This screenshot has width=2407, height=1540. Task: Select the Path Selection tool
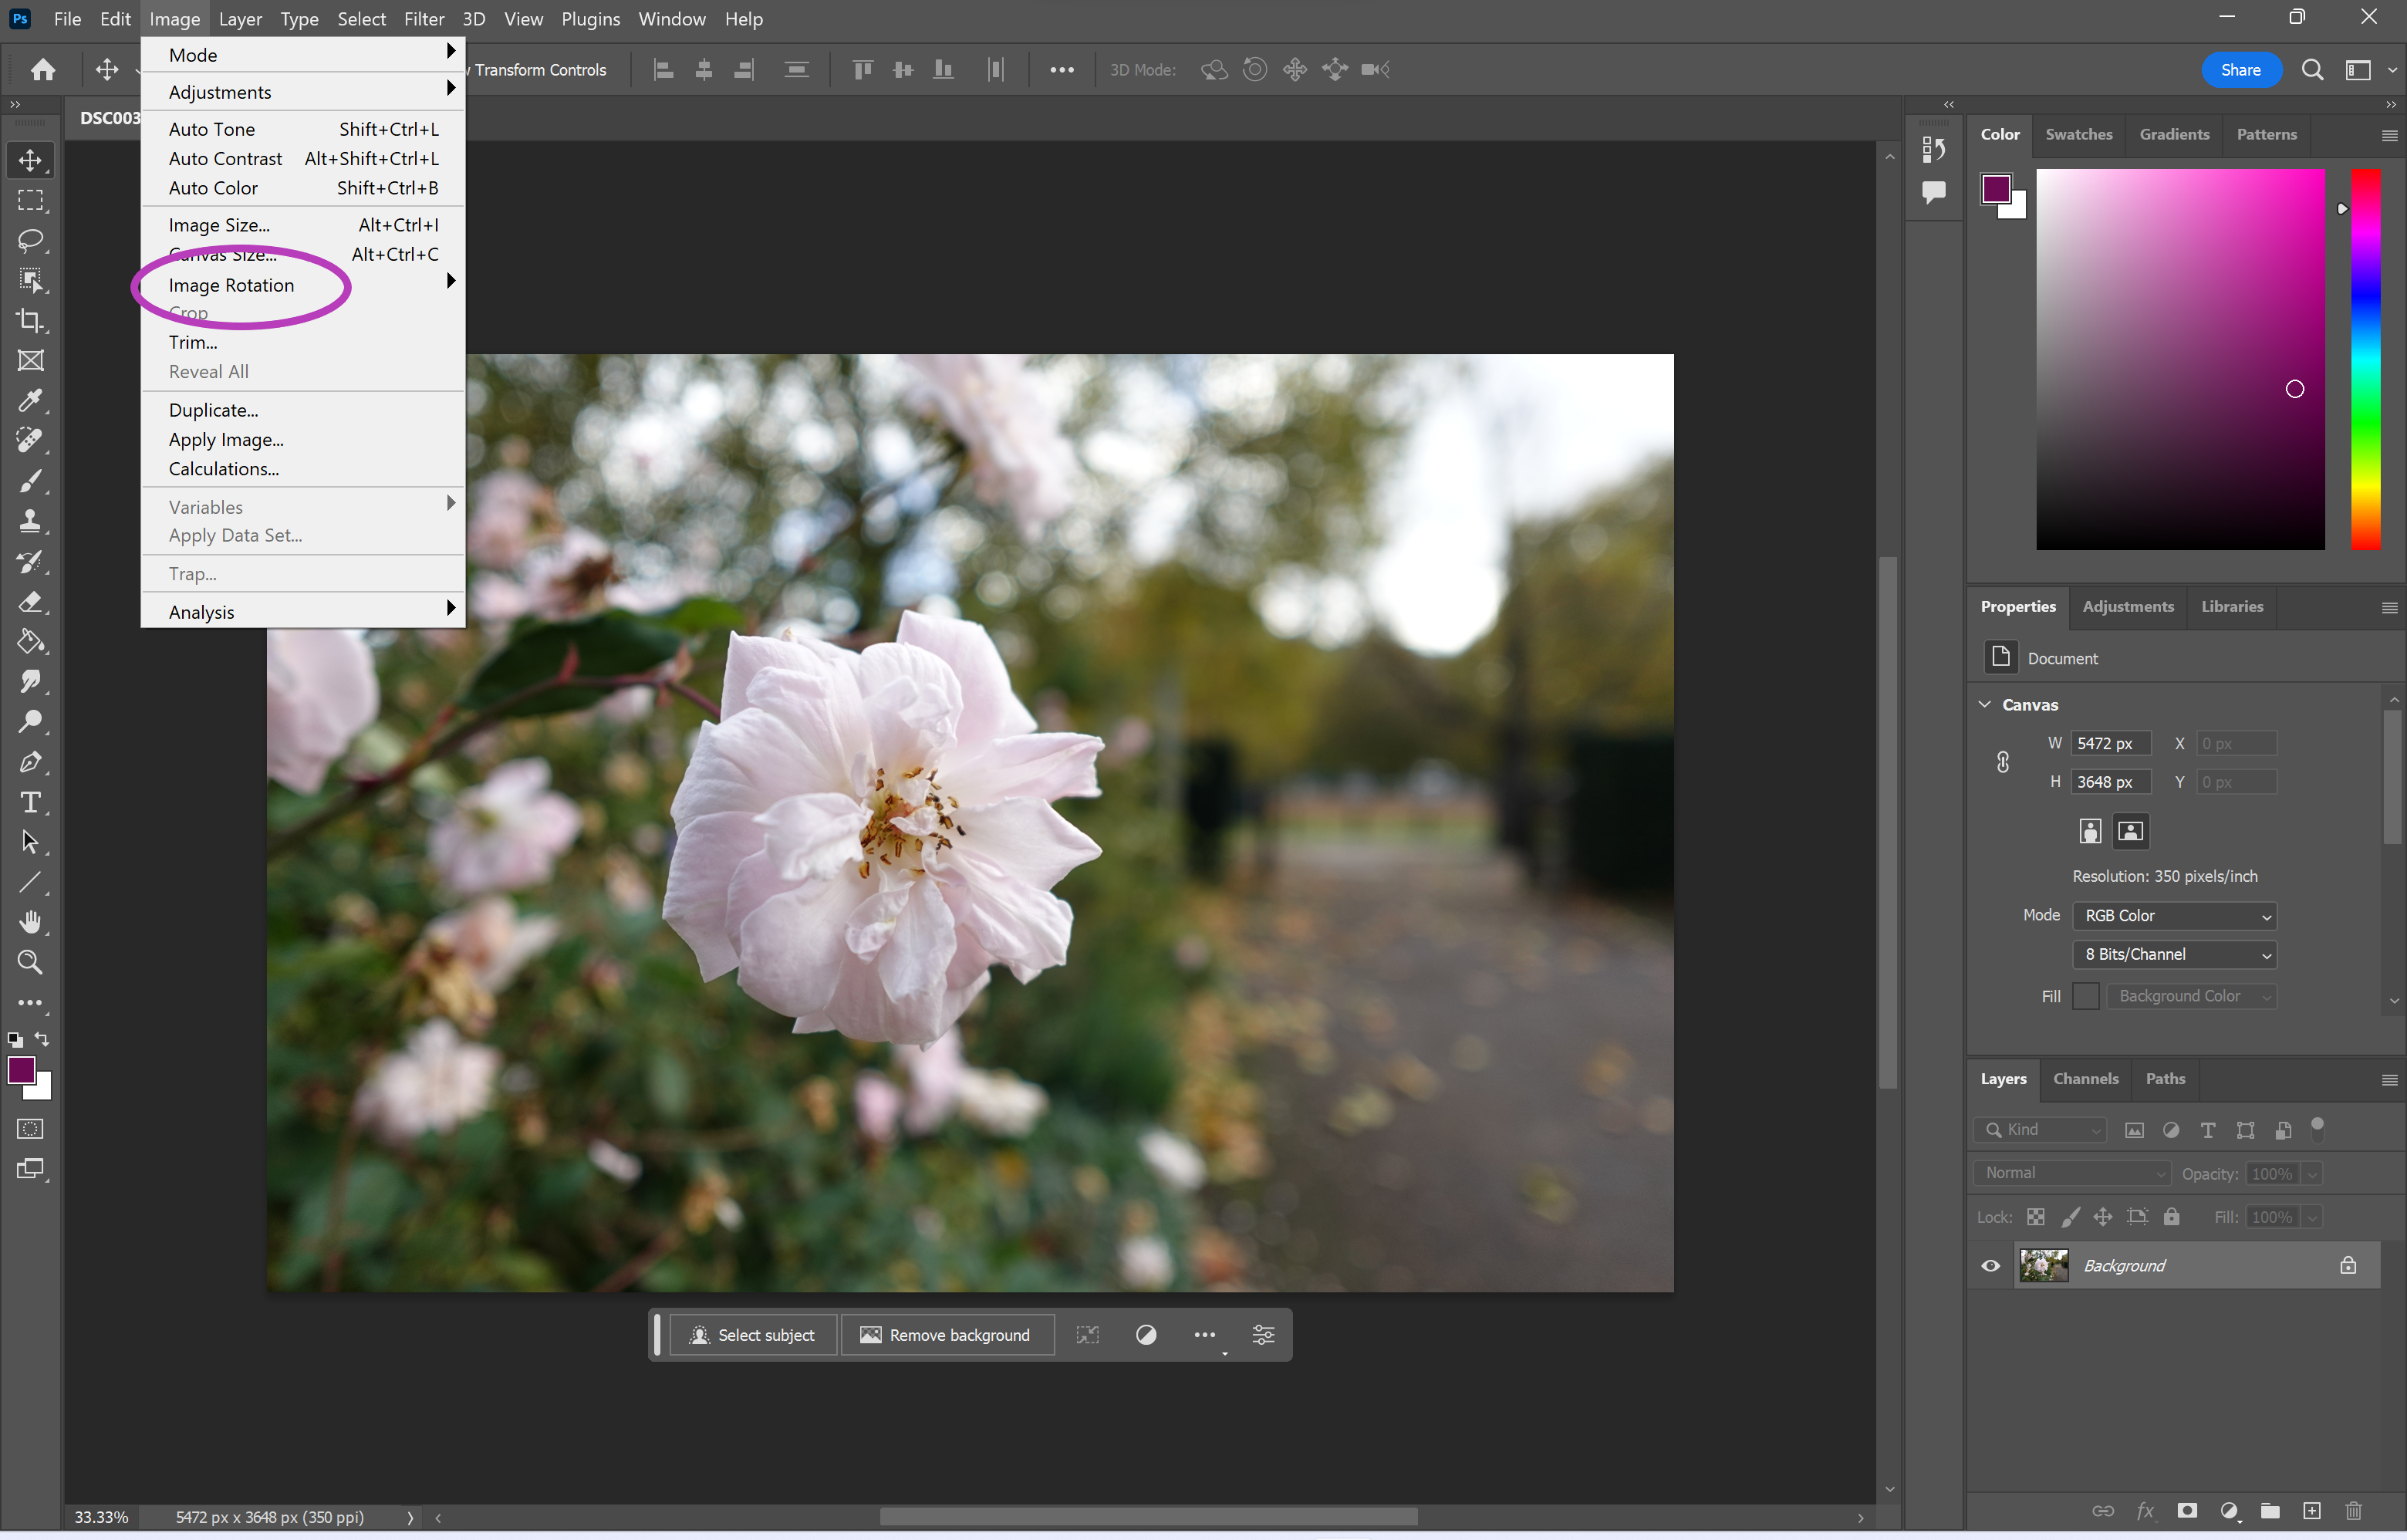[x=30, y=842]
